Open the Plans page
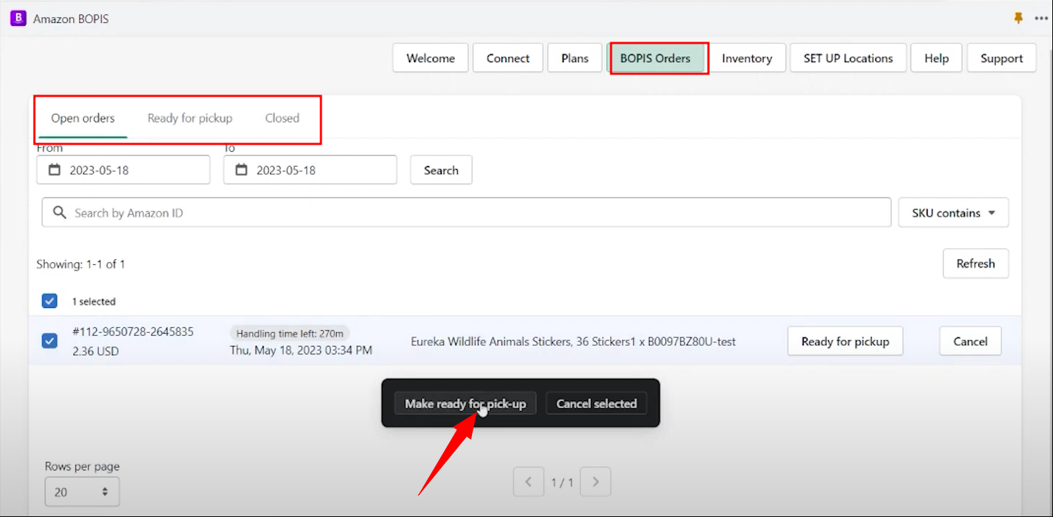The width and height of the screenshot is (1053, 517). point(574,58)
